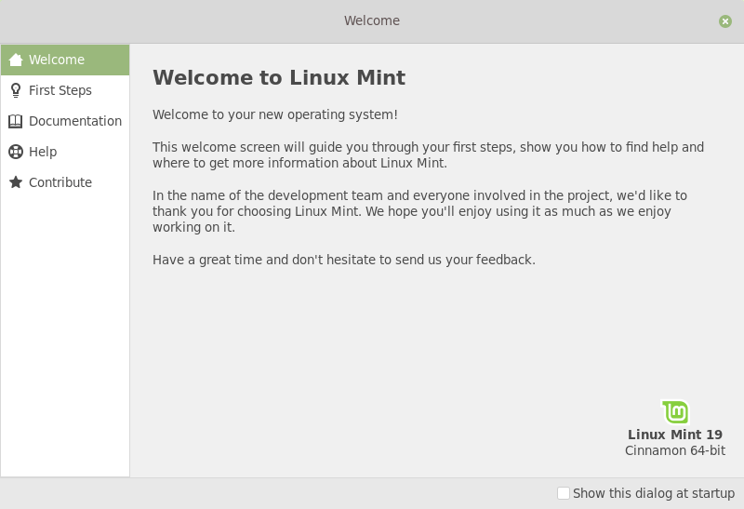
Task: Click the "Show this dialog at startup" label
Action: pos(654,493)
